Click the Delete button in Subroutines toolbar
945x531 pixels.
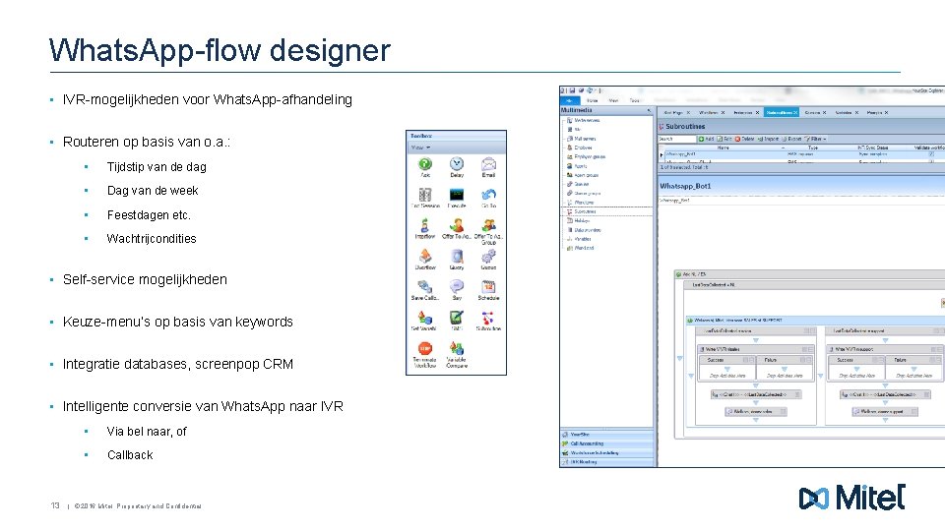(x=745, y=139)
